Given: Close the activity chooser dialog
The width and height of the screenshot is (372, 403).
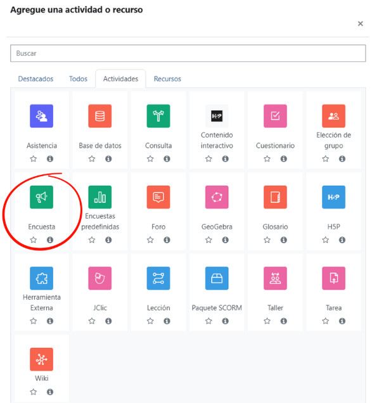Looking at the screenshot, I should [x=361, y=23].
